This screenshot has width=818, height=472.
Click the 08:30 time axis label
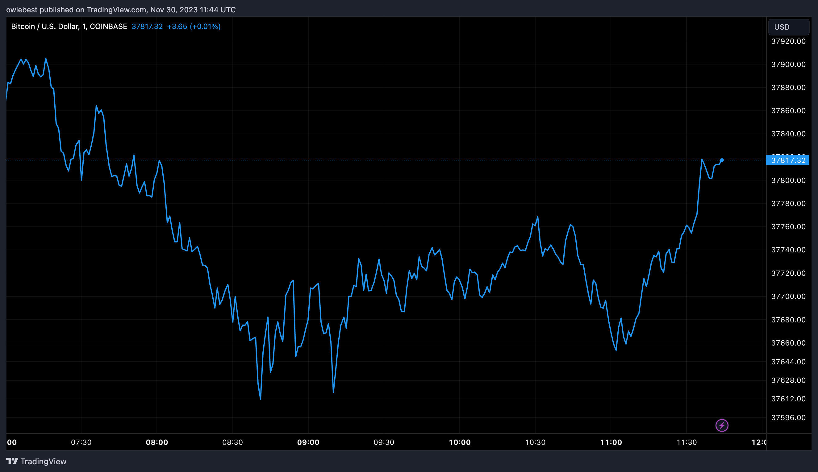(232, 442)
